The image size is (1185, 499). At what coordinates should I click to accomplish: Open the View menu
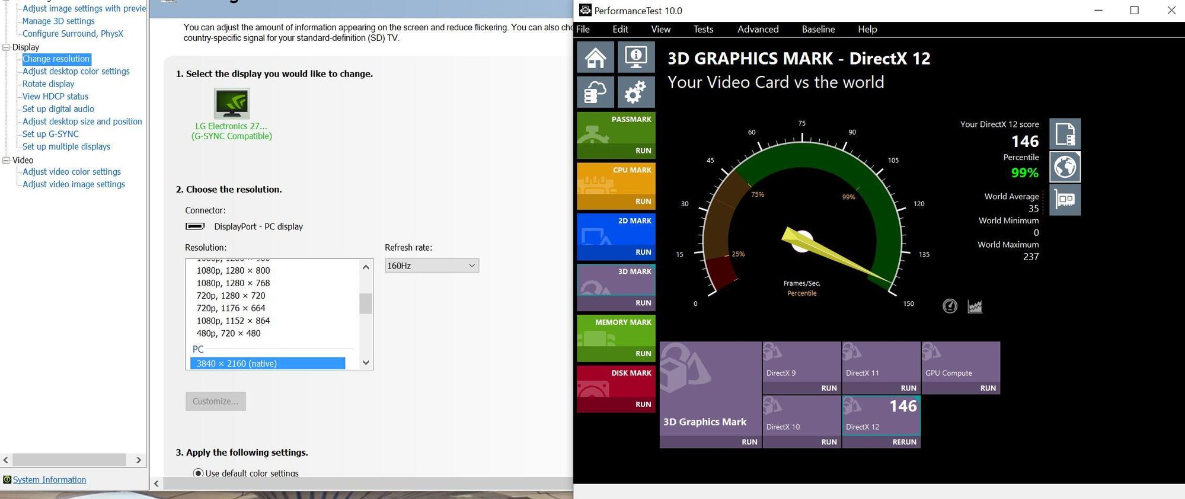point(660,29)
